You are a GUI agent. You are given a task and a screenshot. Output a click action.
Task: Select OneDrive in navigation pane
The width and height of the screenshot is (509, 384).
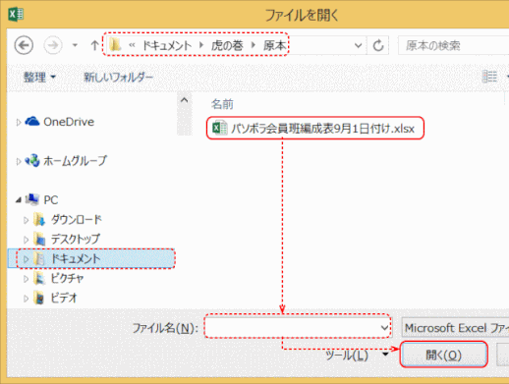[x=69, y=122]
